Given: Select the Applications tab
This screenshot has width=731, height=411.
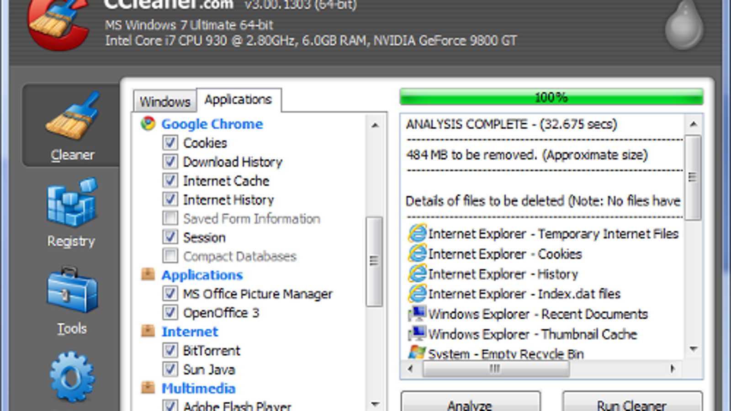Looking at the screenshot, I should tap(238, 100).
